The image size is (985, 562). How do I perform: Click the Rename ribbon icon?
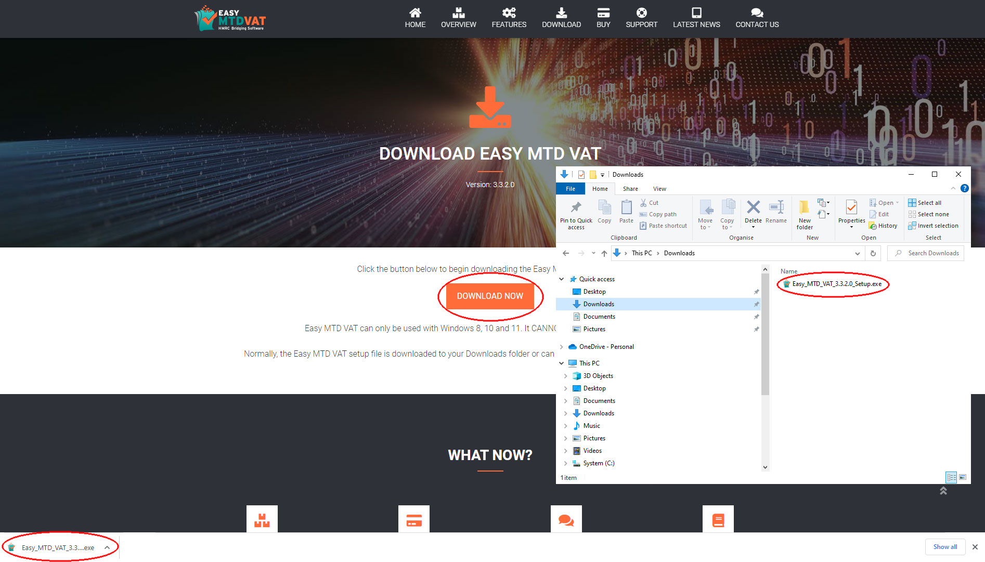[776, 212]
